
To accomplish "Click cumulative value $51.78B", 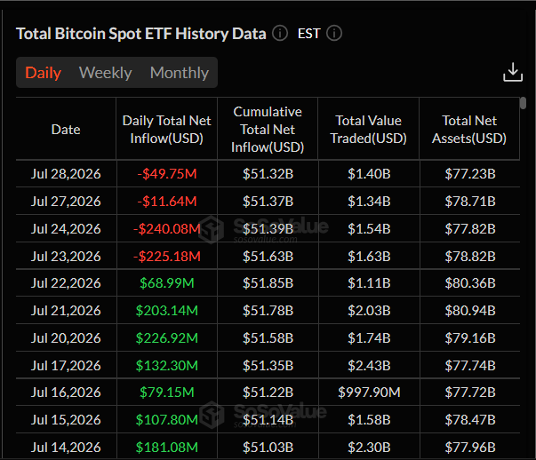I will 268,311.
